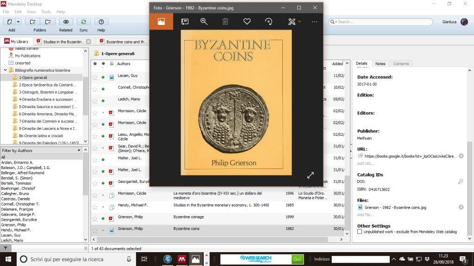Click the slideshow icon in Photos window
Screen dimensions: 474x266
[x=185, y=21]
